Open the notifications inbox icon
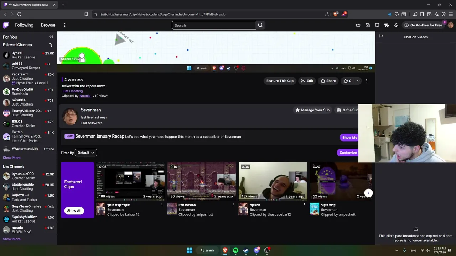456x256 pixels. (368, 25)
